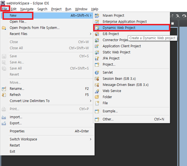The width and height of the screenshot is (187, 166).
Task: Select the EJB Project entry
Action: (132, 34)
